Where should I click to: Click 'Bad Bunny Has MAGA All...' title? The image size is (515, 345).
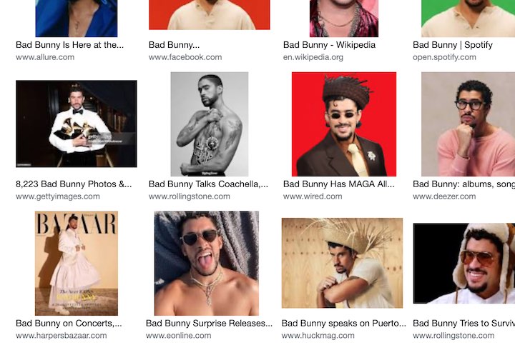(x=338, y=184)
